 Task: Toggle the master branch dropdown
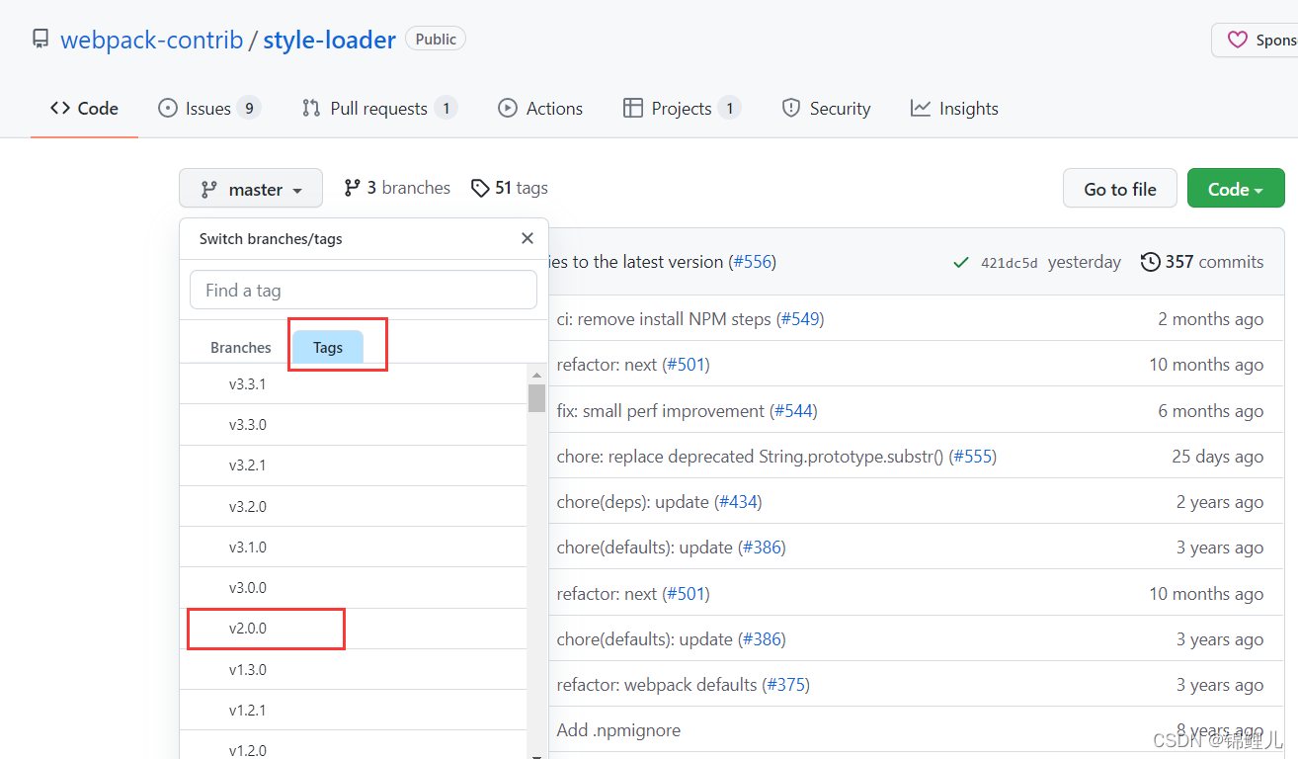pos(251,189)
